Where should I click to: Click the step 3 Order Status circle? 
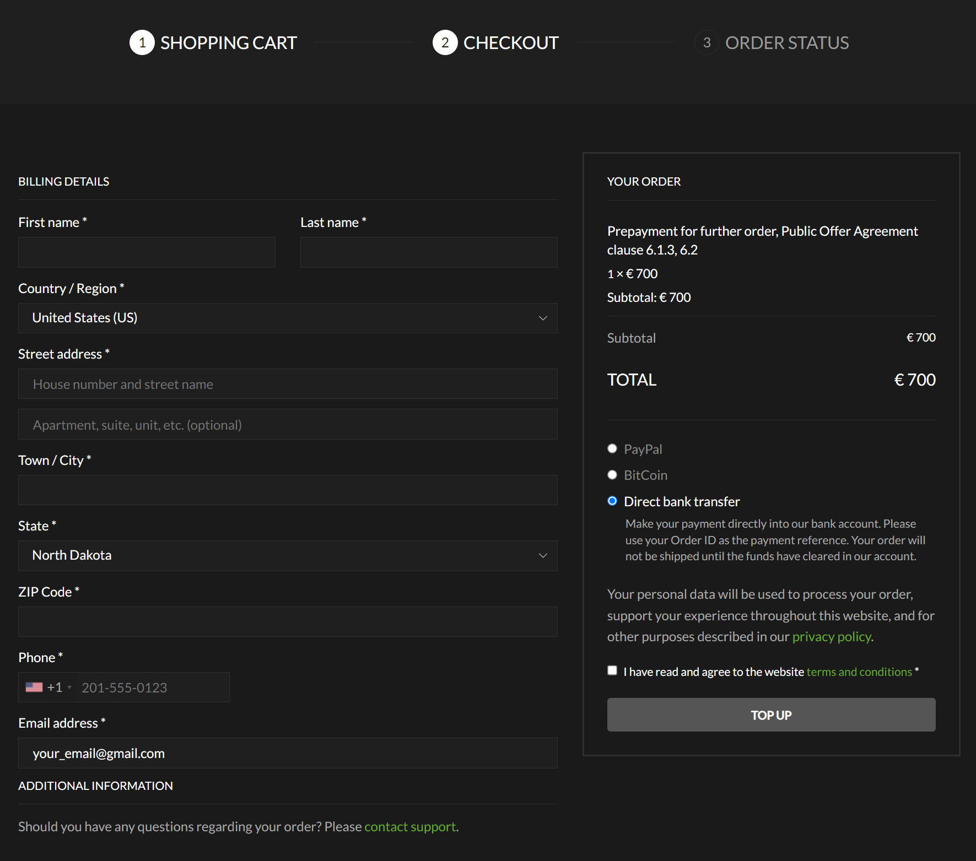click(707, 43)
